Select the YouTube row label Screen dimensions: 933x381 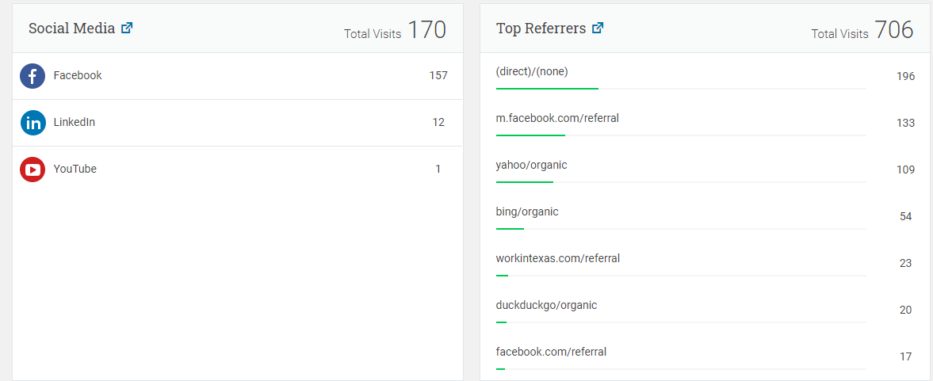(x=75, y=169)
